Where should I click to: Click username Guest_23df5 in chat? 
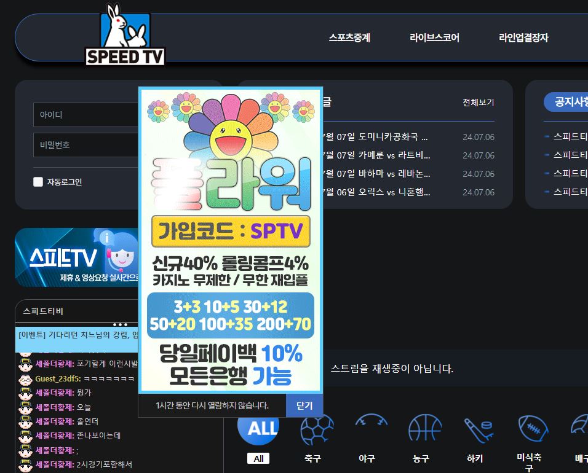click(x=58, y=378)
